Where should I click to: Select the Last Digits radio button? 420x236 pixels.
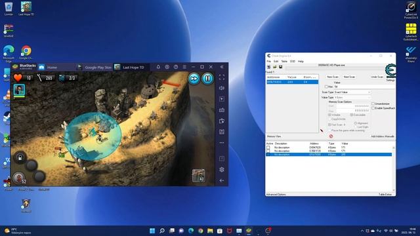(356, 127)
